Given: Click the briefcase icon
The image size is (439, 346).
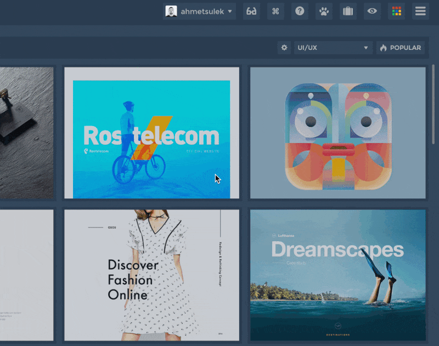Looking at the screenshot, I should point(348,12).
